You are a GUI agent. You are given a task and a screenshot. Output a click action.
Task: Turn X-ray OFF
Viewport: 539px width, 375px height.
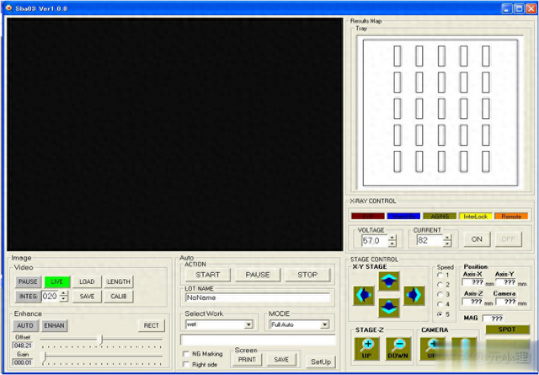(509, 239)
